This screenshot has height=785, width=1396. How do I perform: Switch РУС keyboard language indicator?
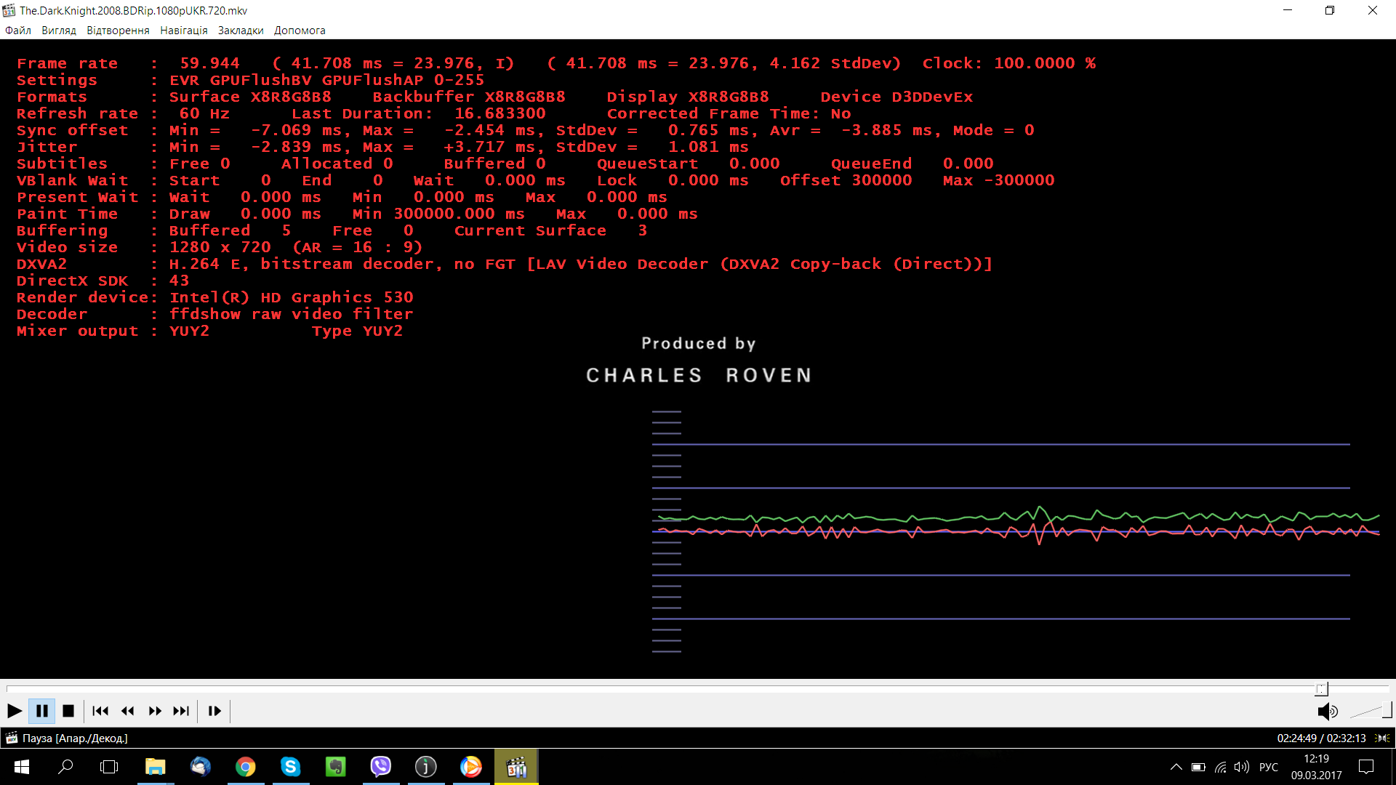1268,767
